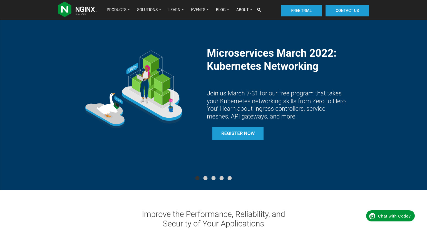Click the Register Now button
427x232 pixels.
coord(238,134)
